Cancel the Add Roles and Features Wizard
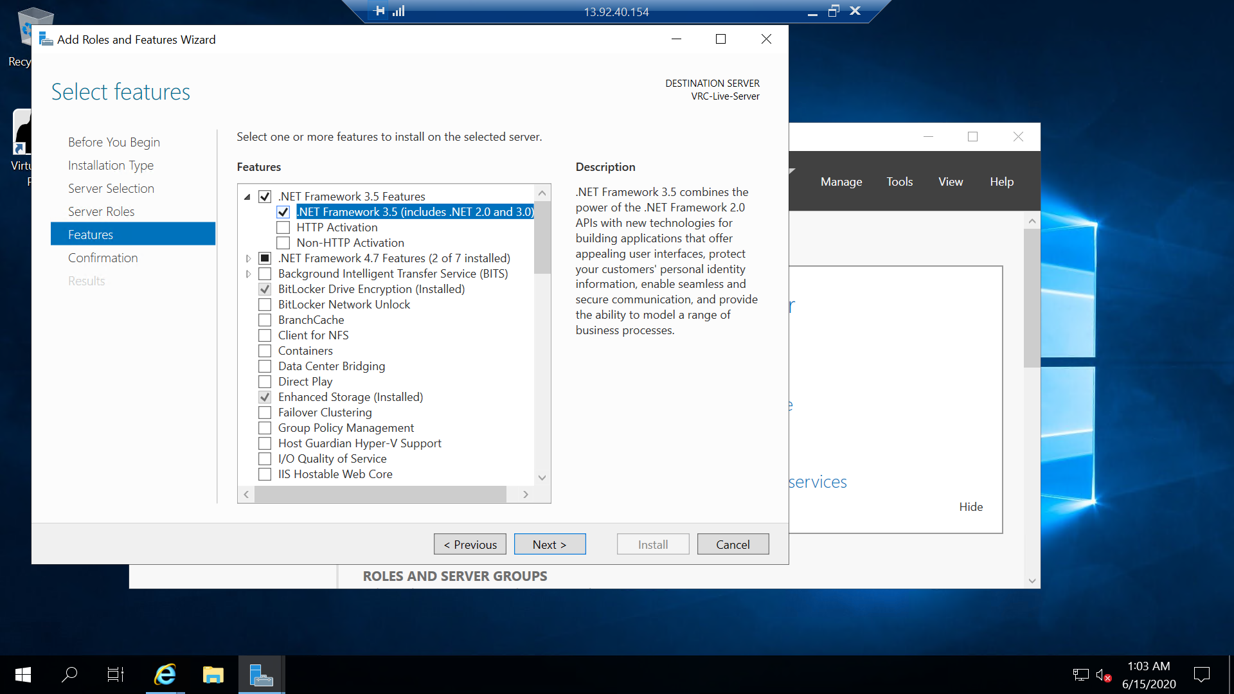The image size is (1234, 694). click(x=733, y=544)
